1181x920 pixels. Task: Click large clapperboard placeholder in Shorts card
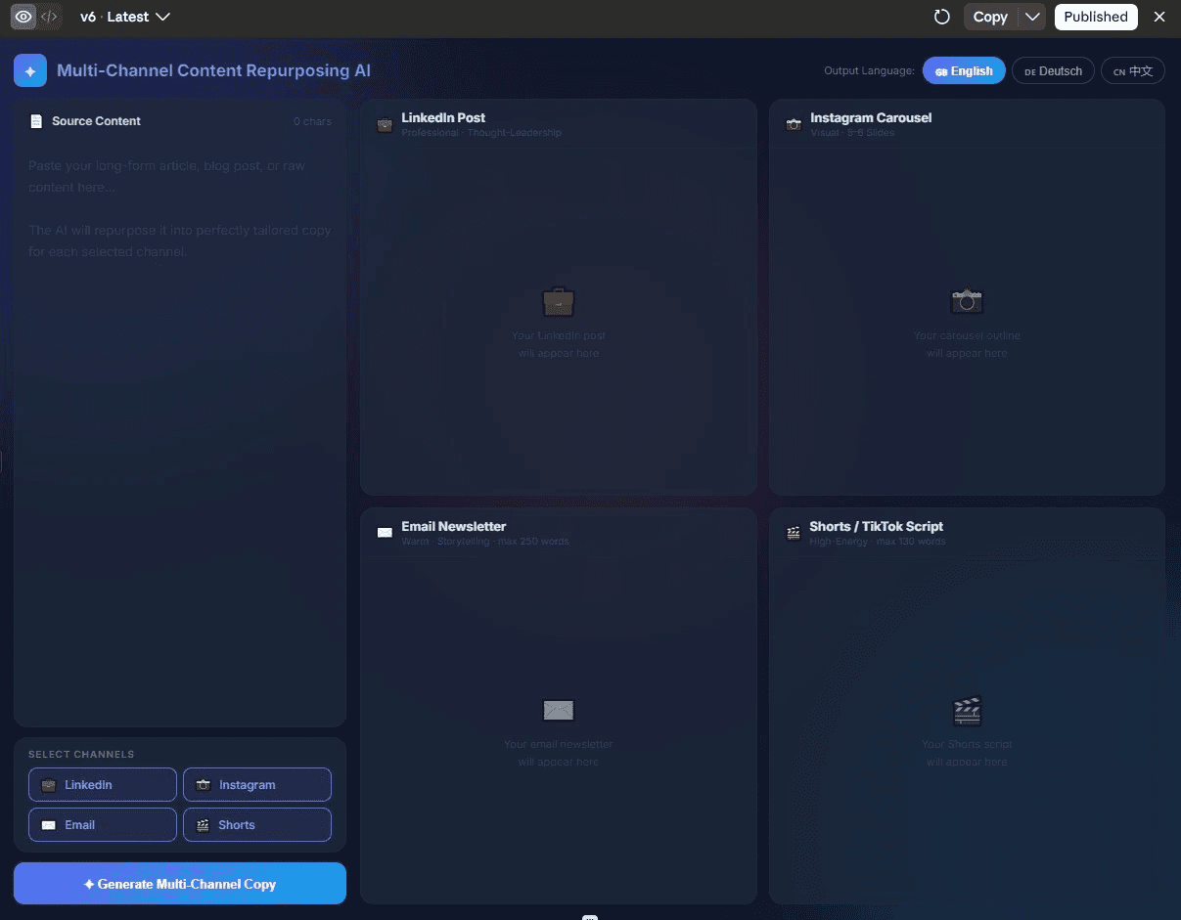[967, 710]
